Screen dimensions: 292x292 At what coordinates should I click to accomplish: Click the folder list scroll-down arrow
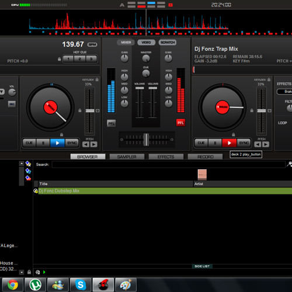tap(22, 272)
